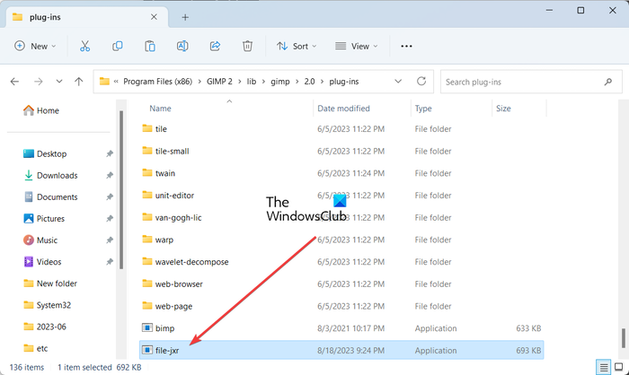629x375 pixels.
Task: Click the pin icon beside Music
Action: [109, 240]
